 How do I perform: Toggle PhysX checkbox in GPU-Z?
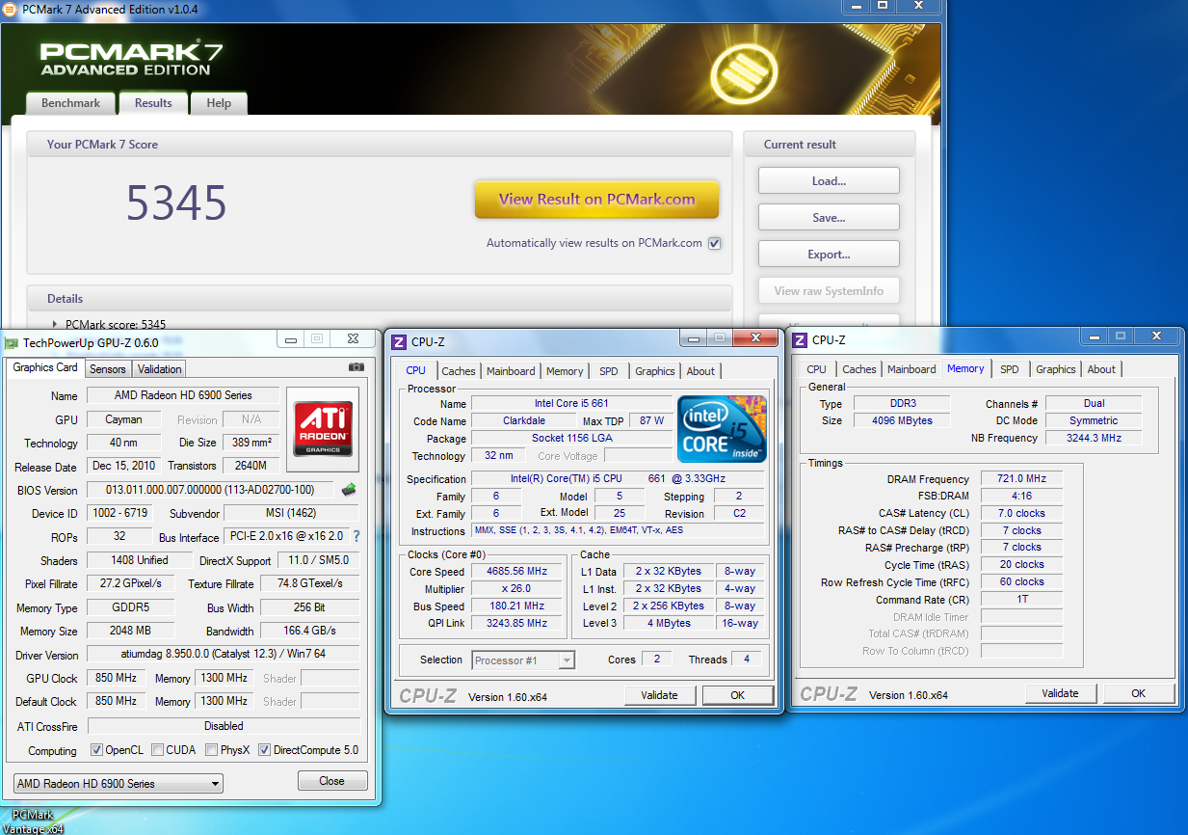211,750
